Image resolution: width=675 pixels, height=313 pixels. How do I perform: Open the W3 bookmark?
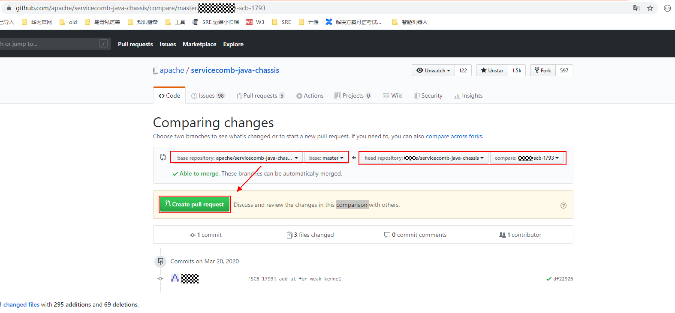(x=255, y=22)
